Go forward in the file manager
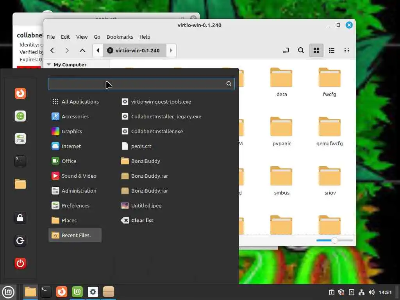 click(x=67, y=50)
